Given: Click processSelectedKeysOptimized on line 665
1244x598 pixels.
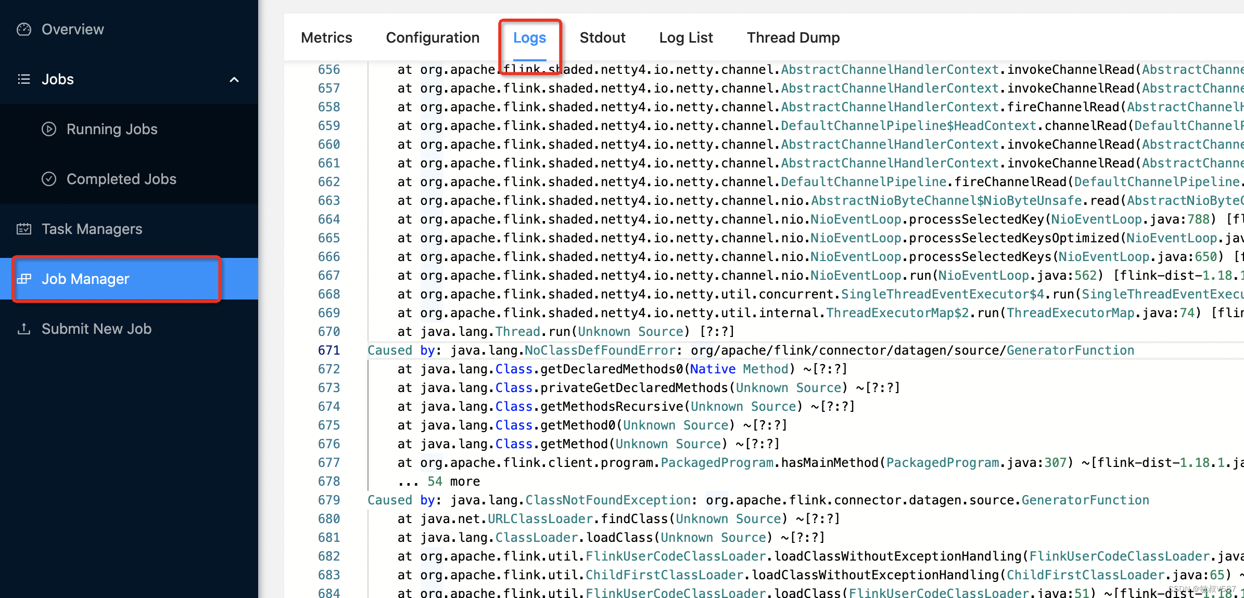Looking at the screenshot, I should 1014,238.
